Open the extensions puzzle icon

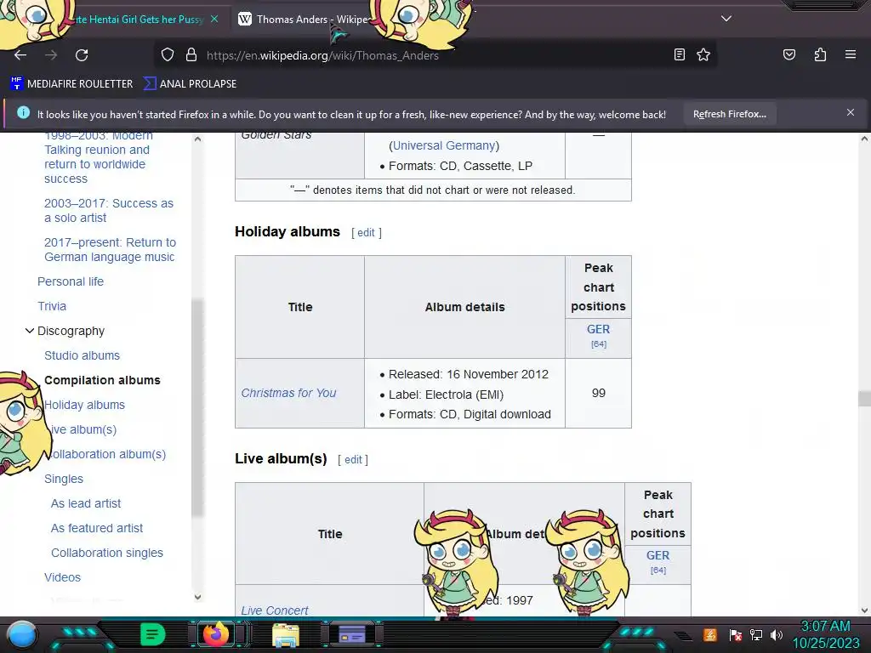coord(820,54)
